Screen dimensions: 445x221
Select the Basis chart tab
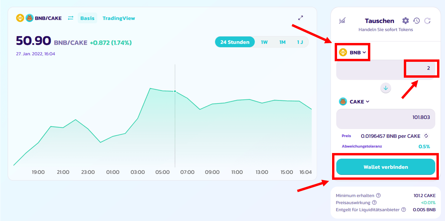click(87, 18)
